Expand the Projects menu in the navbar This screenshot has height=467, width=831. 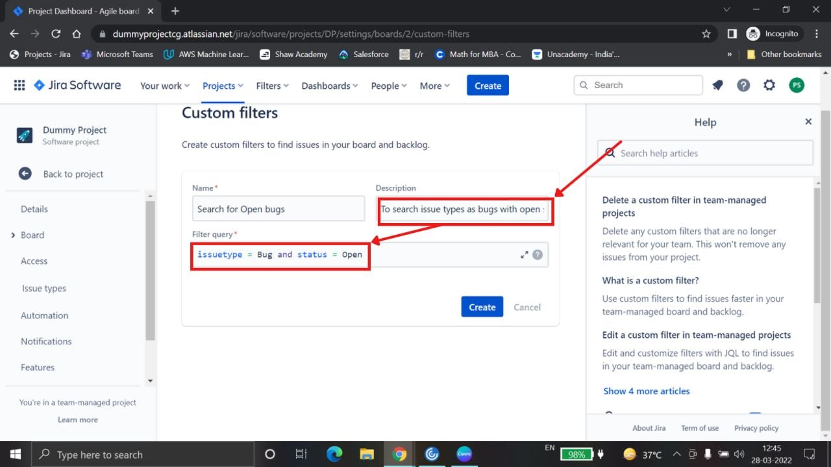(223, 85)
